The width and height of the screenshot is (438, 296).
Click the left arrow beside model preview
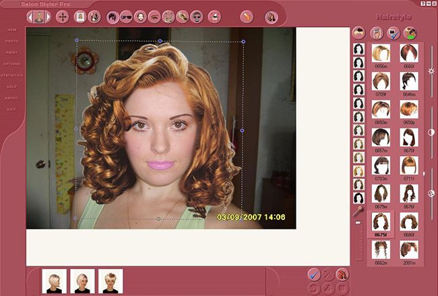pos(30,15)
